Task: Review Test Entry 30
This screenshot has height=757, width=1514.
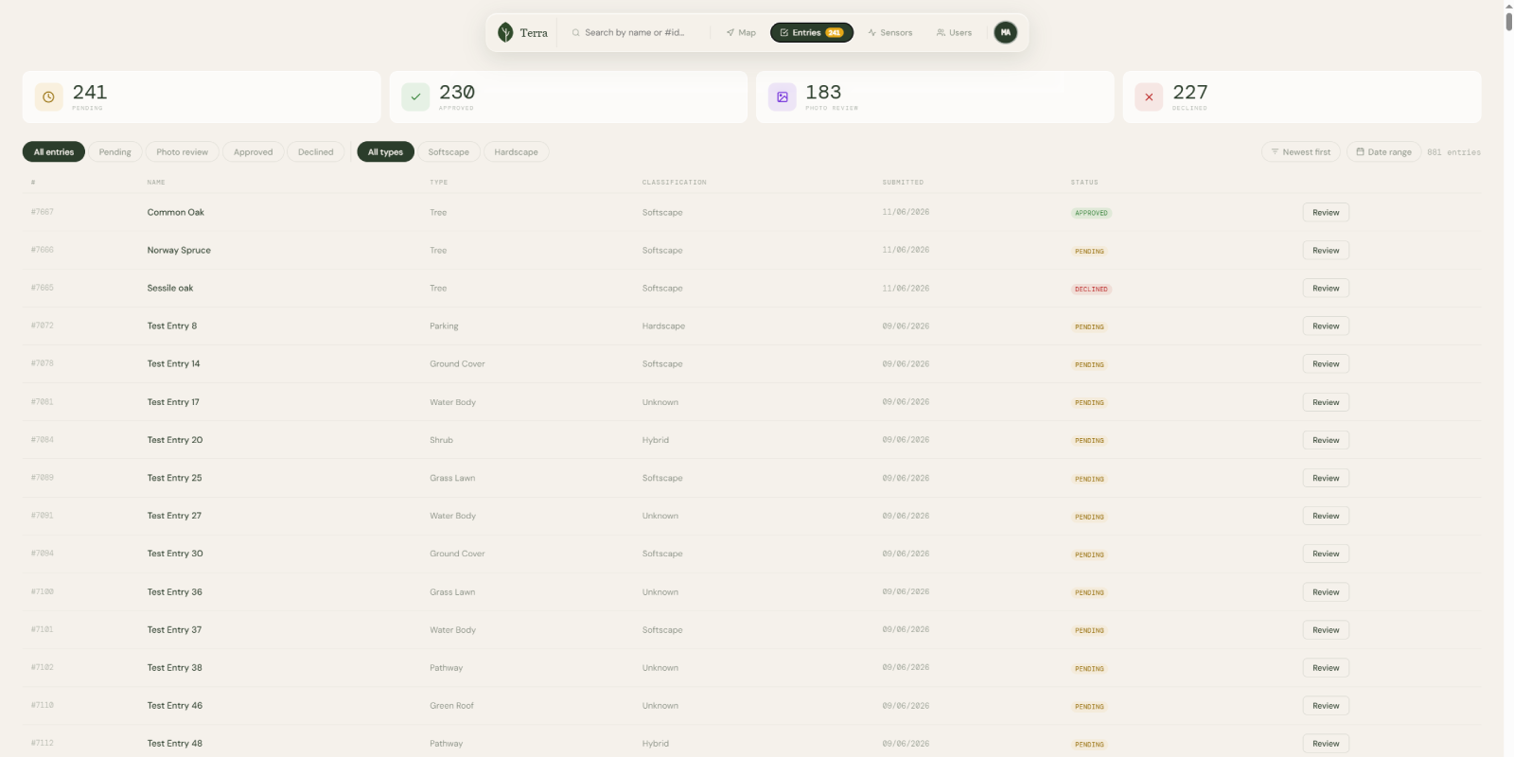Action: (x=1326, y=554)
